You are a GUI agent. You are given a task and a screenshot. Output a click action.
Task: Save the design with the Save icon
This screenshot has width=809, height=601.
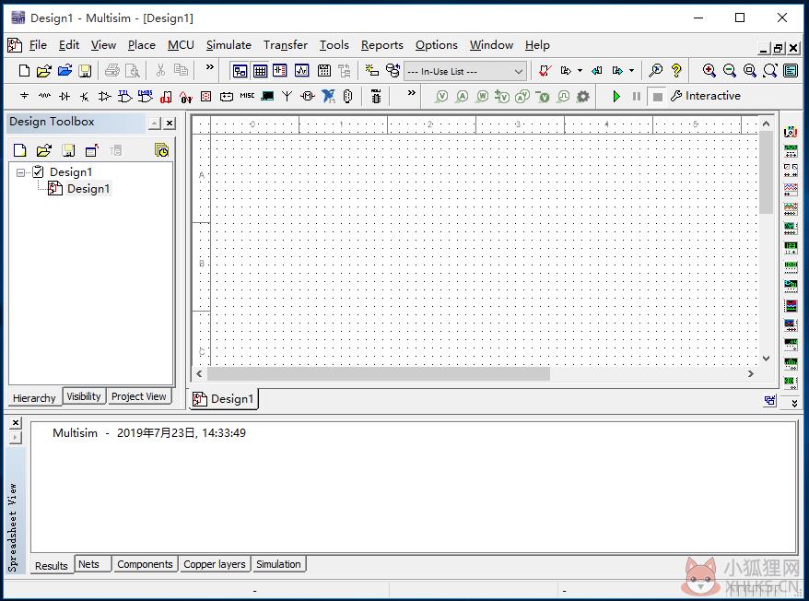coord(85,71)
